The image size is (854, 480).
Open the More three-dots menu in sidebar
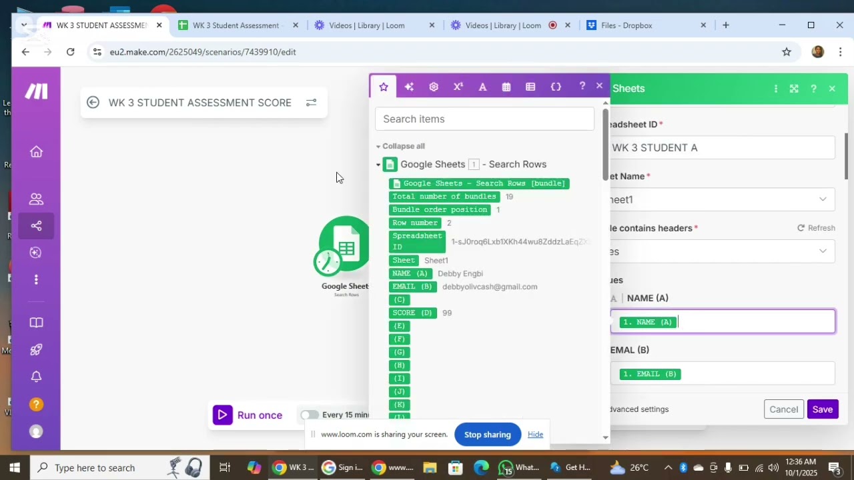(x=36, y=279)
